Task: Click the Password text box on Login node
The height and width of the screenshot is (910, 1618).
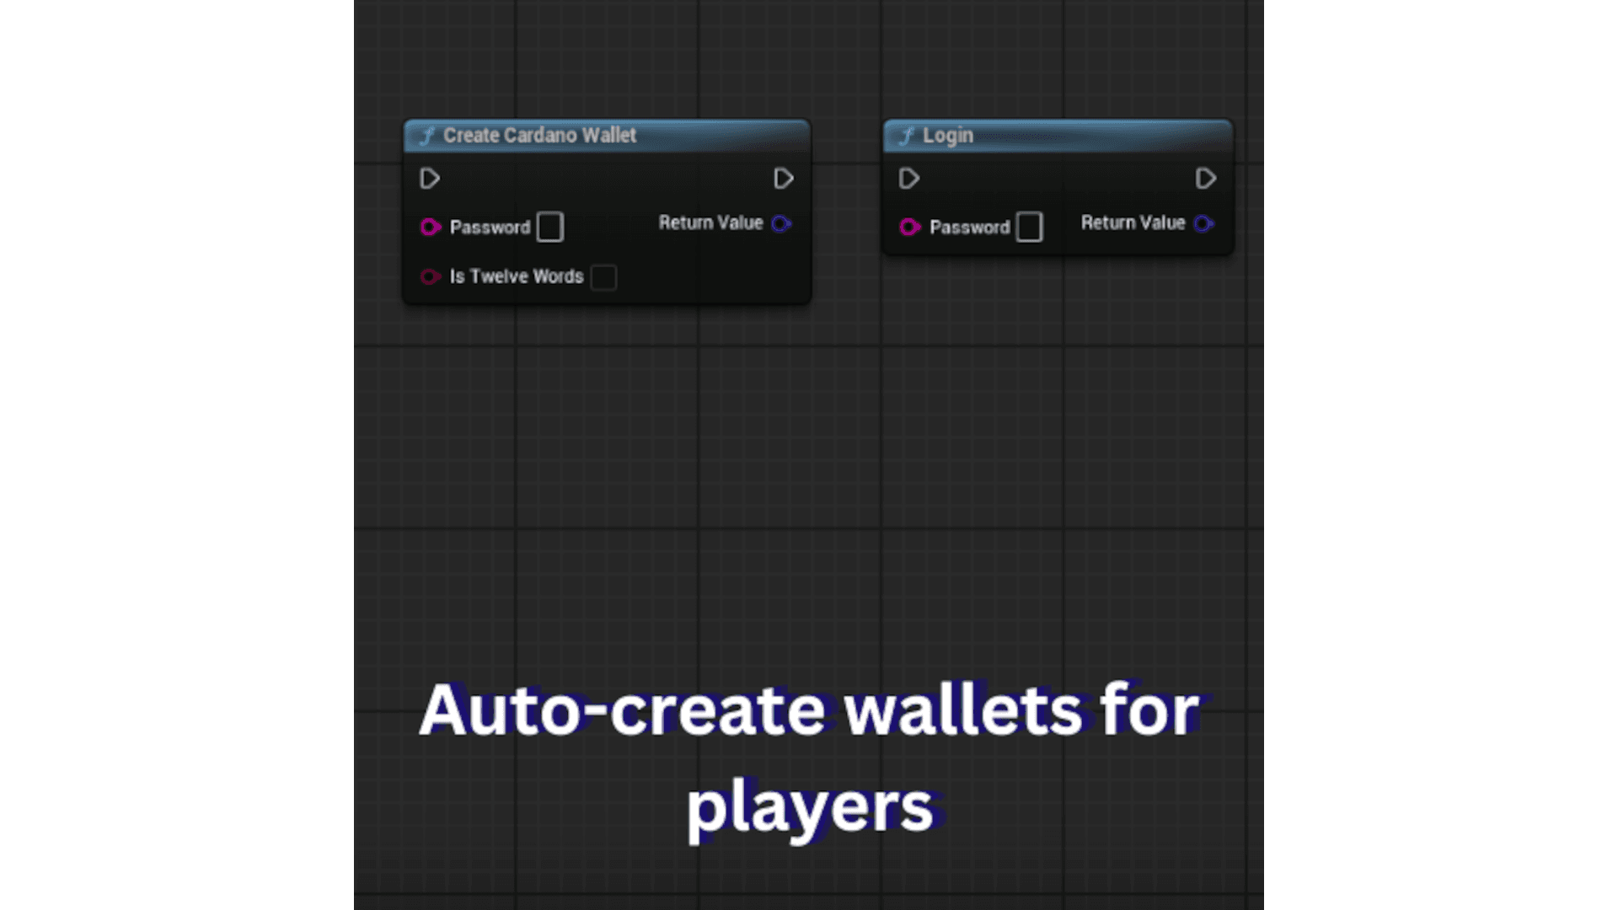Action: [1029, 227]
